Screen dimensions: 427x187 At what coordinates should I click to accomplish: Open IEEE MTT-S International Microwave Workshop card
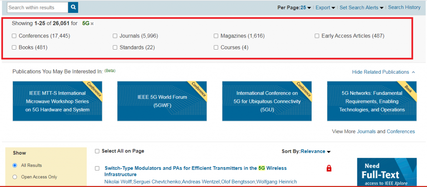click(58, 101)
